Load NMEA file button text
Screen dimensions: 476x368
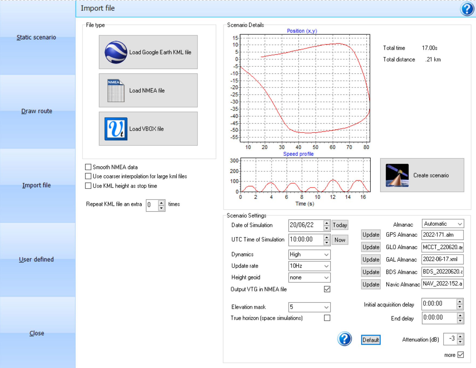(147, 90)
